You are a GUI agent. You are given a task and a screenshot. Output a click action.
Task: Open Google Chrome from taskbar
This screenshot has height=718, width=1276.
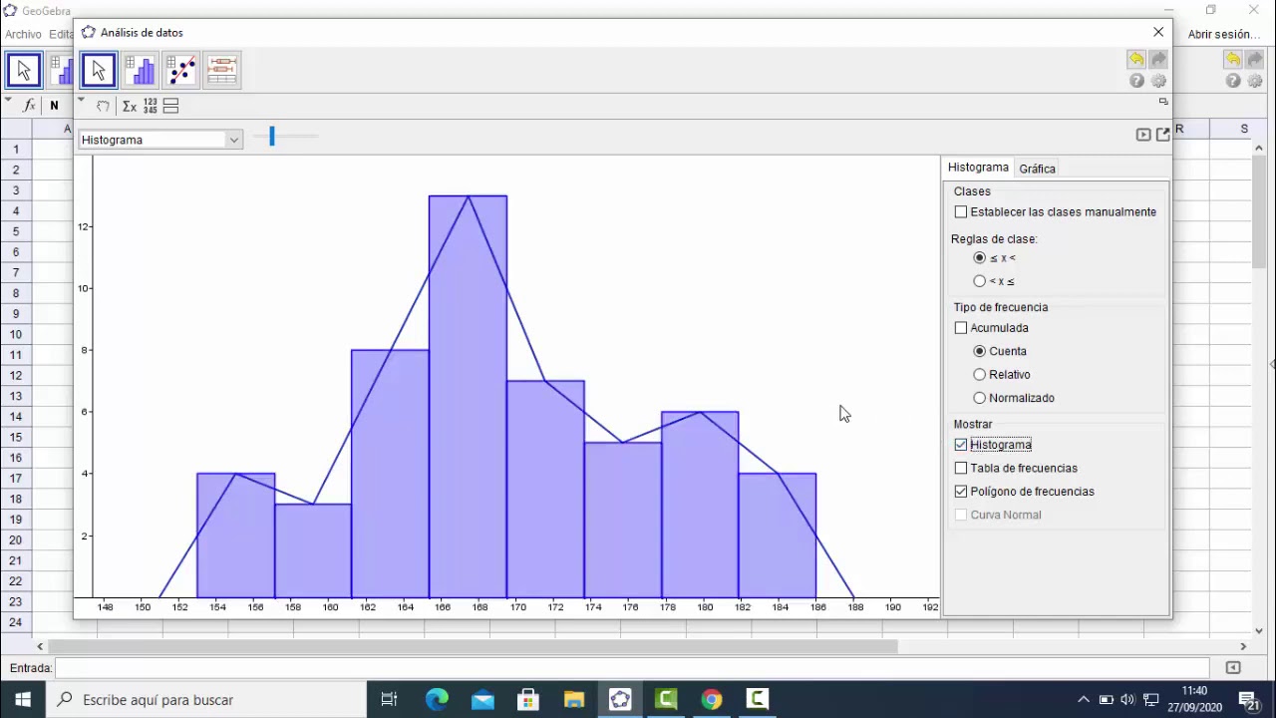[711, 699]
